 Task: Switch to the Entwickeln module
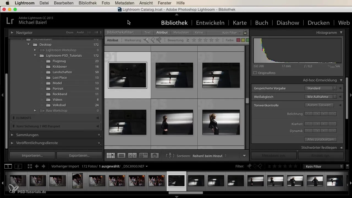[210, 23]
